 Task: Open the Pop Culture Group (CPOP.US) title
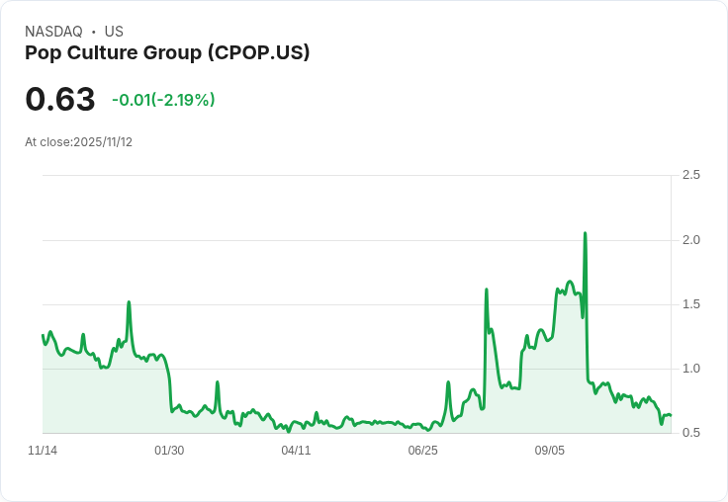coord(167,53)
